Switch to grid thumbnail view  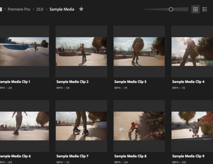[x=195, y=9]
